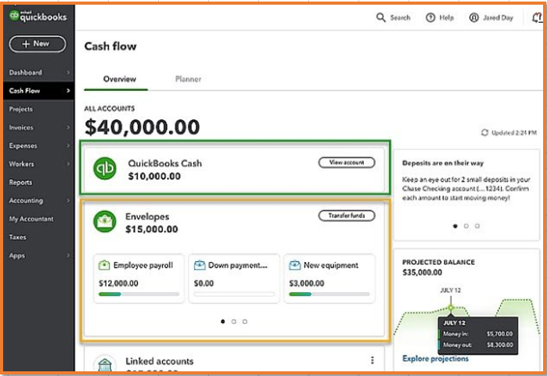Click the $40,000.00 all accounts total
Viewport: 547px width, 376px height.
[142, 127]
